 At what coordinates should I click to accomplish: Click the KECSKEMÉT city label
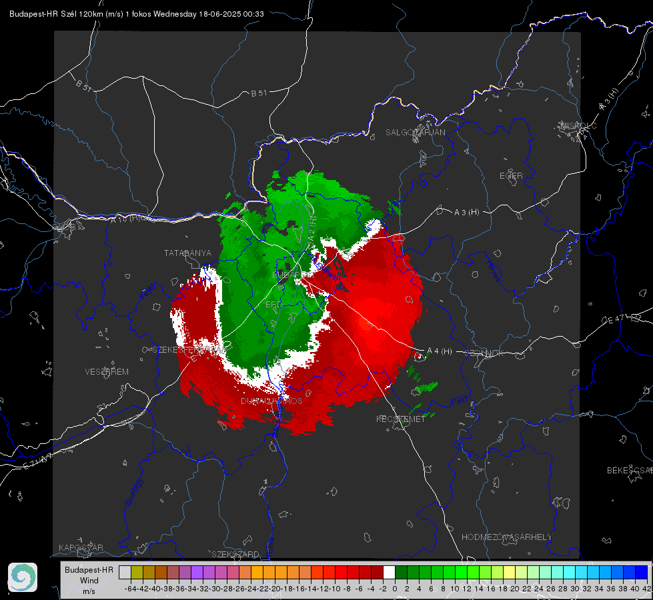[x=401, y=419]
